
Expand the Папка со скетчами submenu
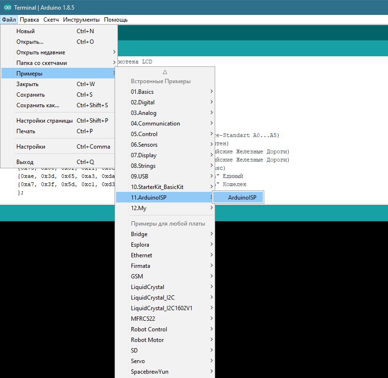pyautogui.click(x=59, y=63)
